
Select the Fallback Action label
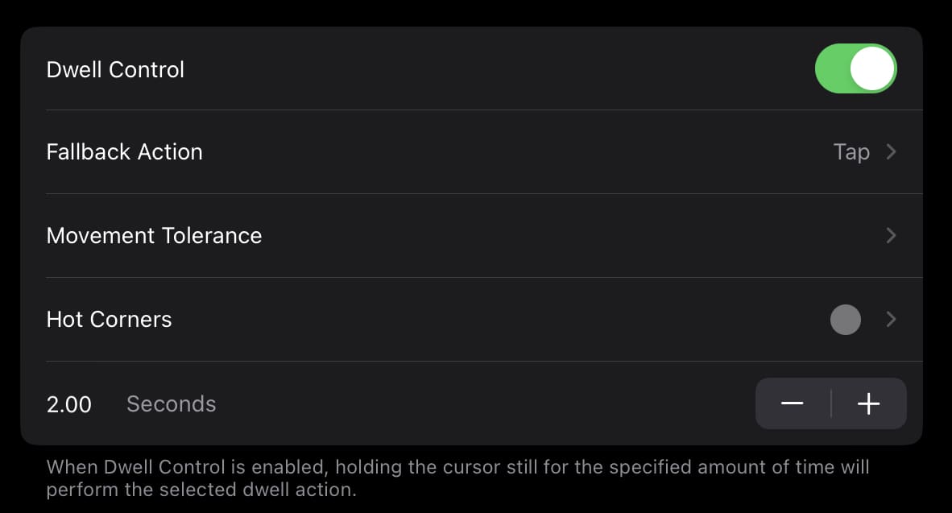pyautogui.click(x=125, y=151)
